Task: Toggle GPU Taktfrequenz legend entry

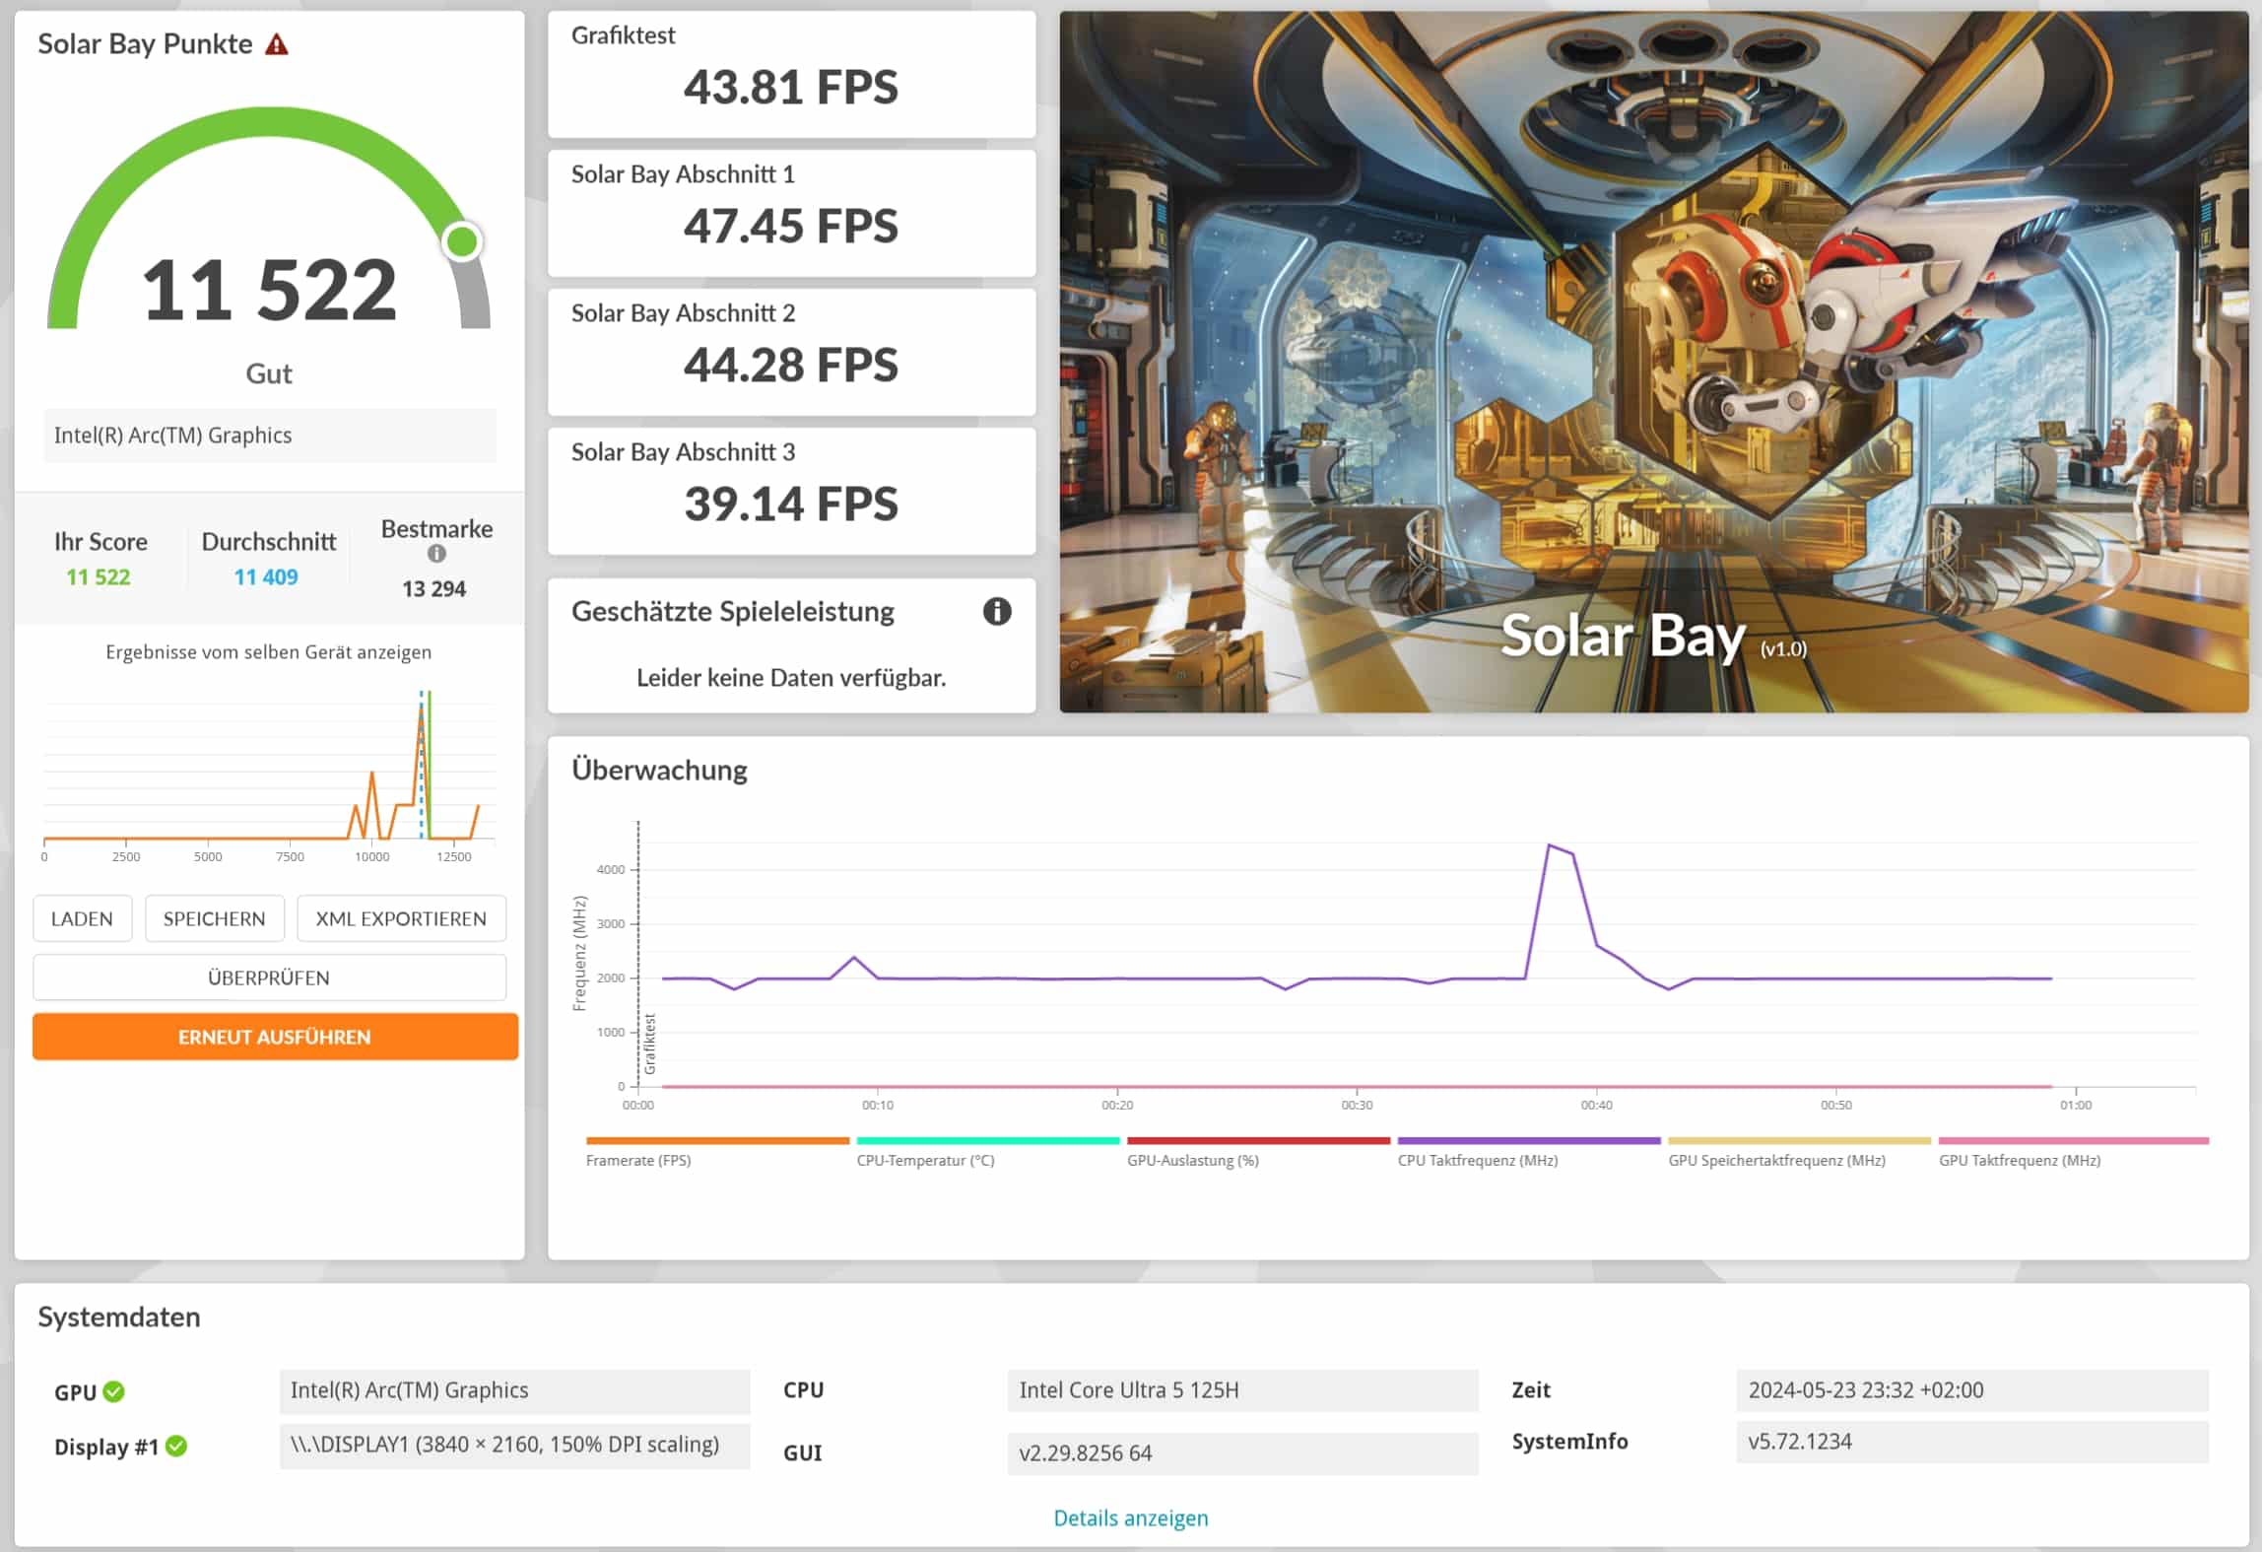Action: 2019,1160
